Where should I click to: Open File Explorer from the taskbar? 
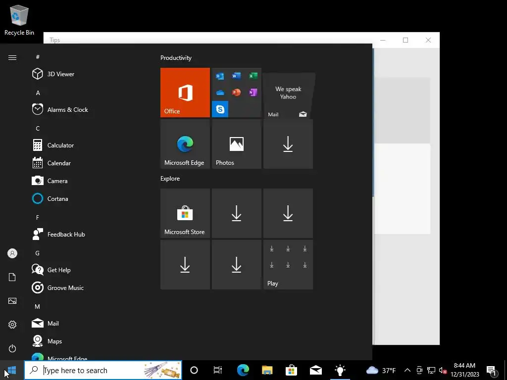click(267, 370)
